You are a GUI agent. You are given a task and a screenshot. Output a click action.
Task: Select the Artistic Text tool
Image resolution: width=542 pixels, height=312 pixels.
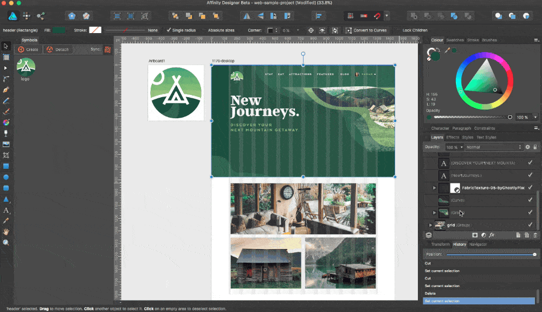click(x=6, y=210)
